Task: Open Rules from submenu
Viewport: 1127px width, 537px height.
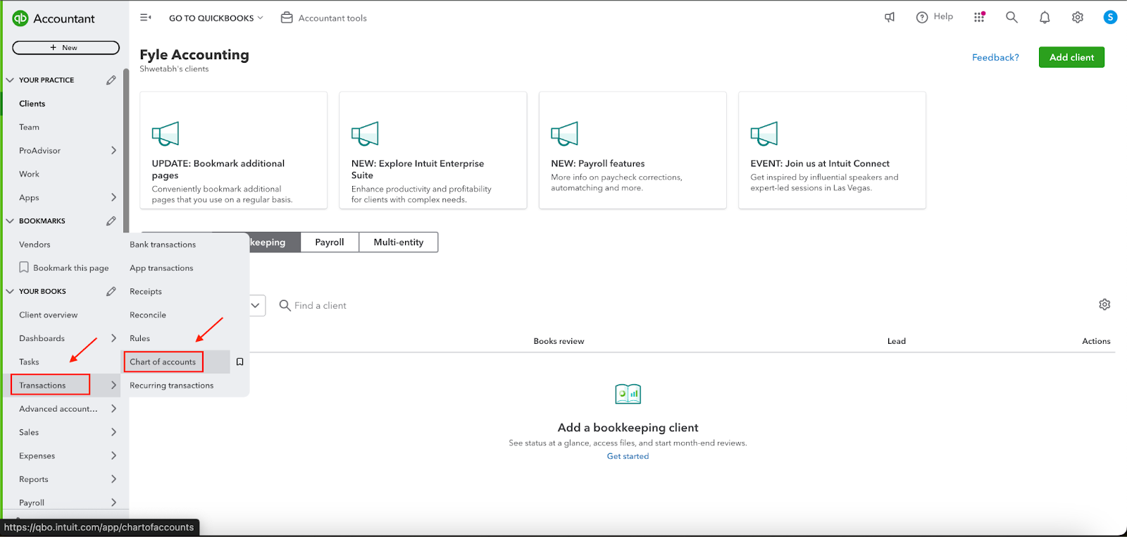Action: tap(139, 338)
